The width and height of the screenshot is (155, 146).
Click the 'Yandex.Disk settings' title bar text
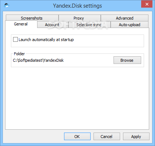click(77, 6)
